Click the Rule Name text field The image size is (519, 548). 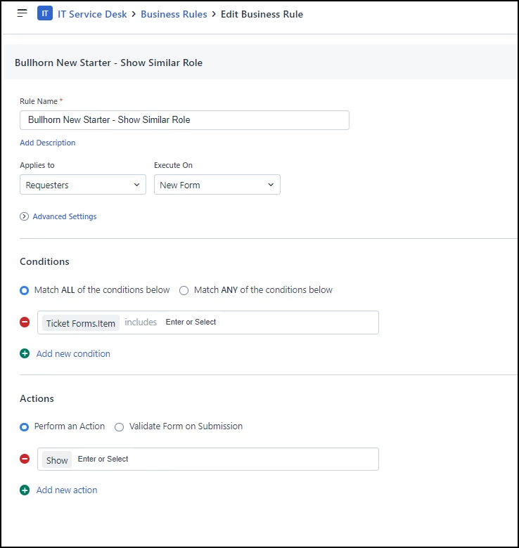click(x=185, y=120)
